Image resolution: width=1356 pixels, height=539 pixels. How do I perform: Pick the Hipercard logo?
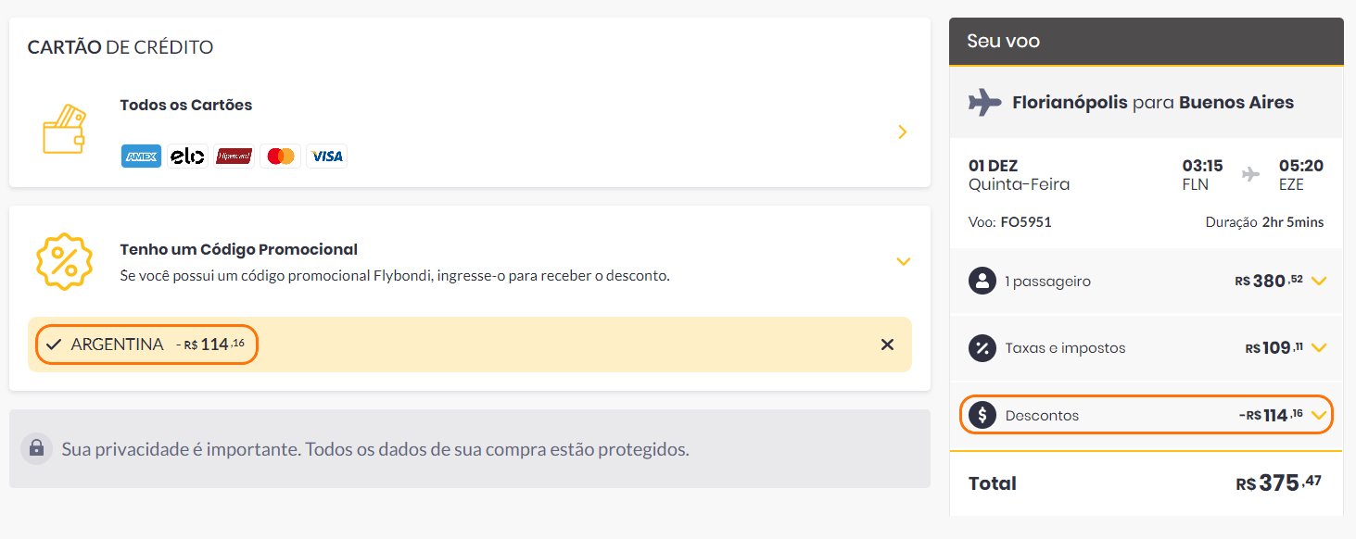(234, 157)
